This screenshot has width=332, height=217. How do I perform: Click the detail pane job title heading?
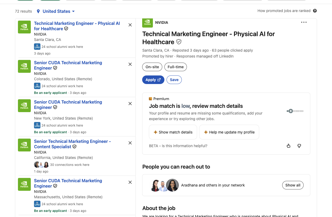pos(209,38)
